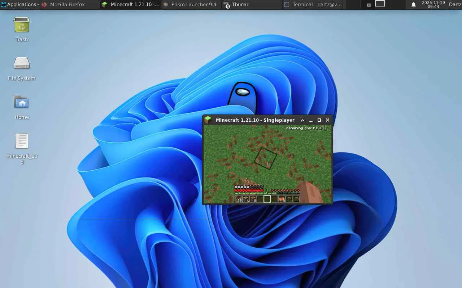Viewport: 462px width, 288px height.
Task: Switch to Mozilla Firefox in the taskbar
Action: pos(69,5)
